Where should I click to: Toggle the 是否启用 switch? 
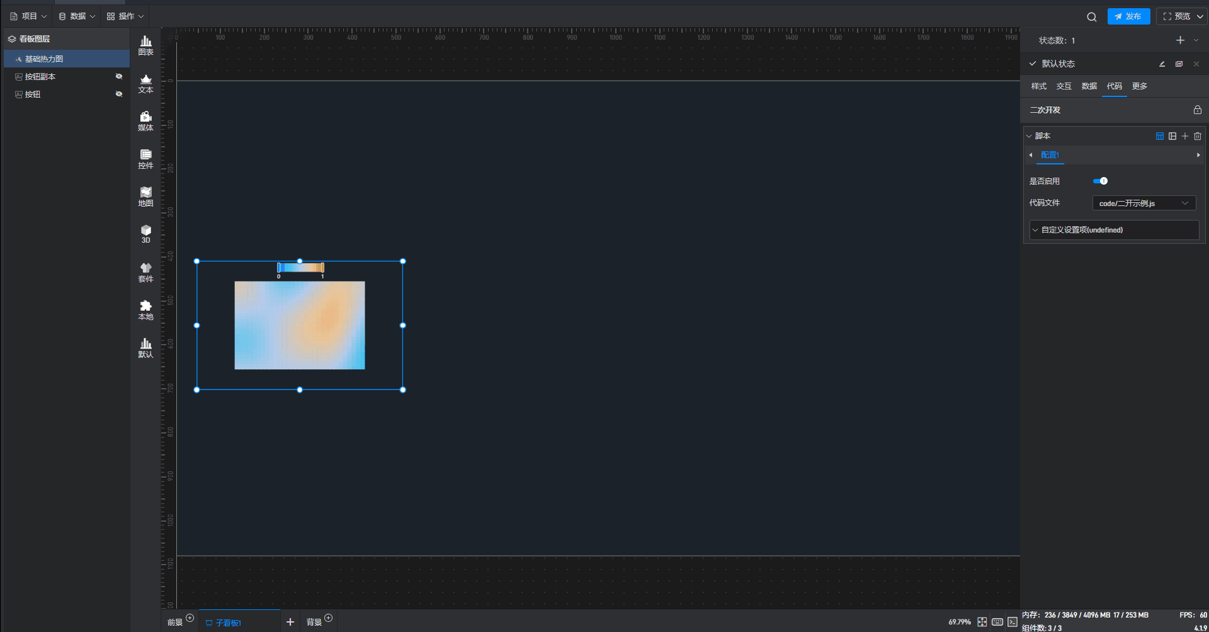[x=1100, y=181]
